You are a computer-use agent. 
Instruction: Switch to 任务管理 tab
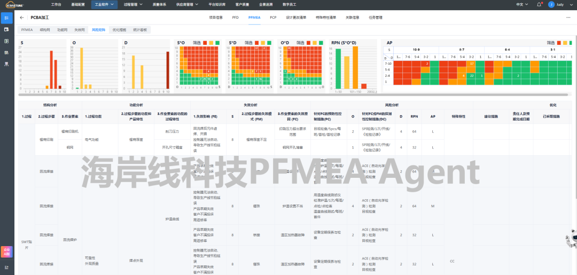pos(376,17)
